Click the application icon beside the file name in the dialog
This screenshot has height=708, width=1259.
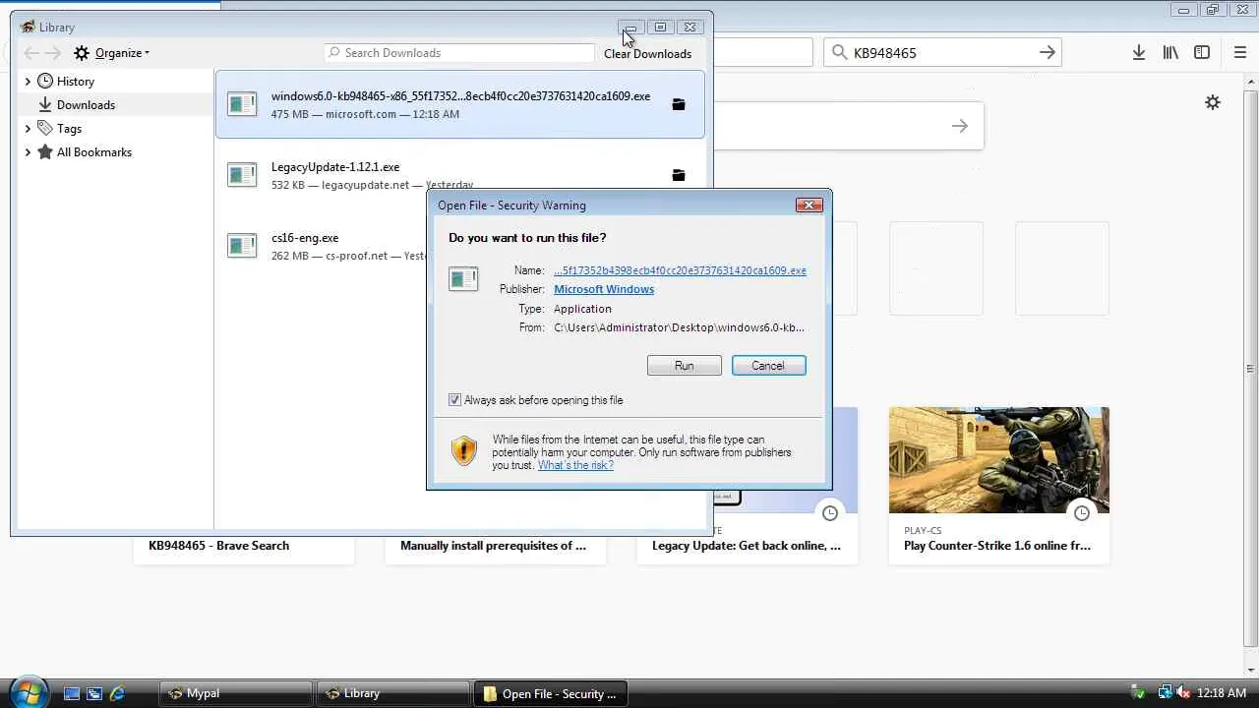(x=463, y=279)
